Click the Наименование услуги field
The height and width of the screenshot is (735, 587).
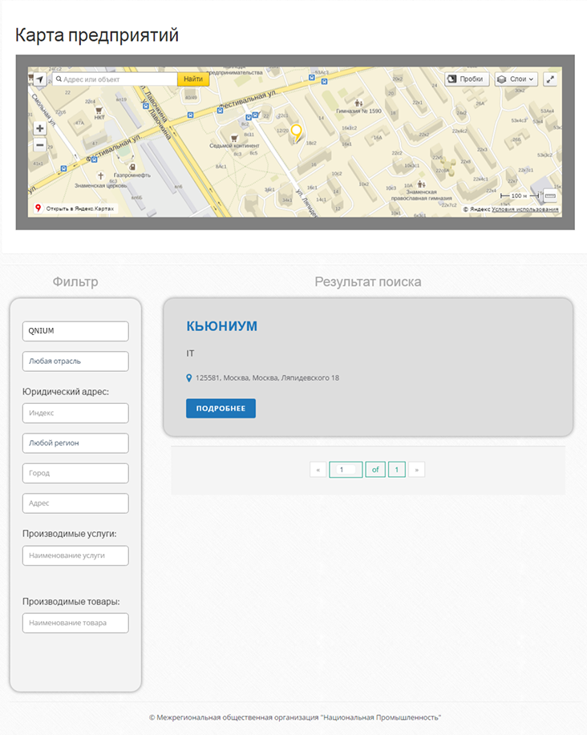(75, 555)
